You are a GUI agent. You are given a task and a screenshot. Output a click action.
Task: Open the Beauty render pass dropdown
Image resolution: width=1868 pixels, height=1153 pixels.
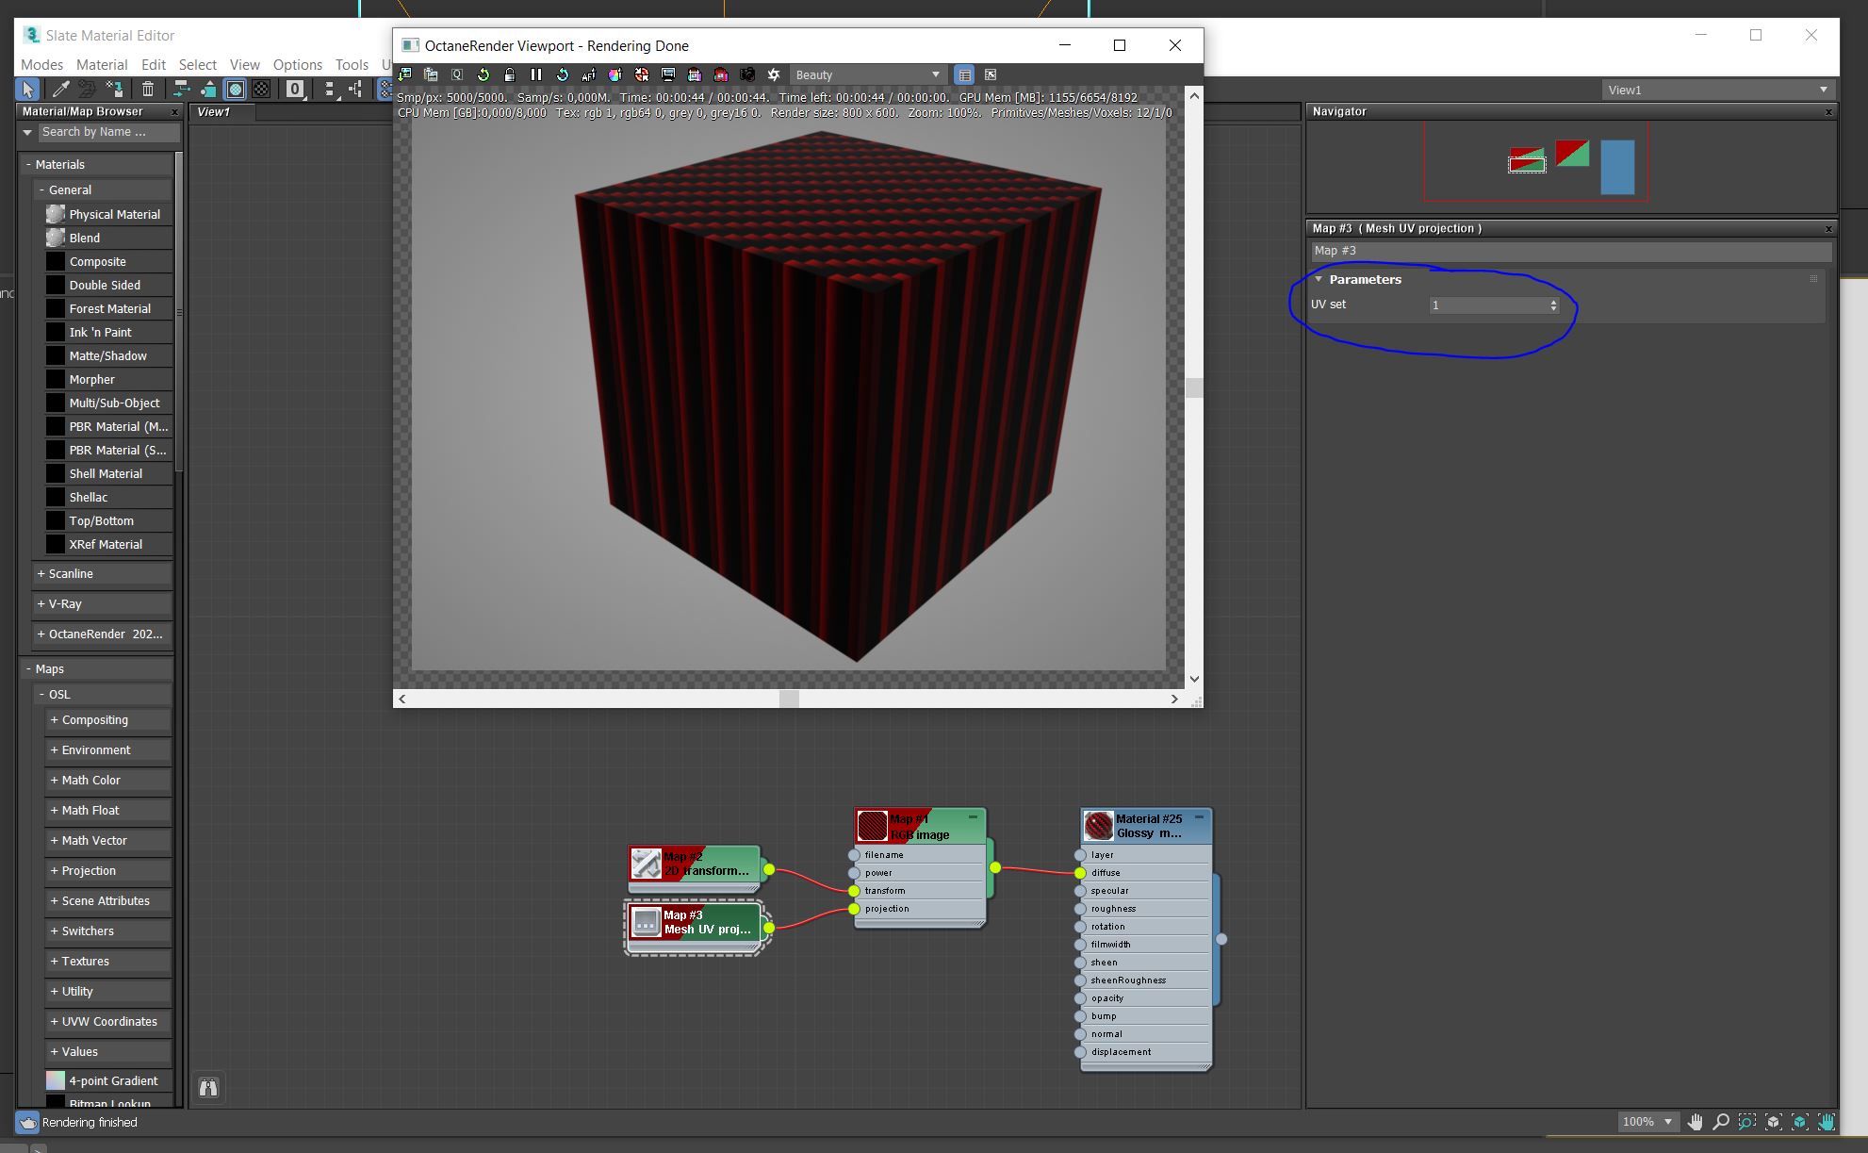(867, 74)
